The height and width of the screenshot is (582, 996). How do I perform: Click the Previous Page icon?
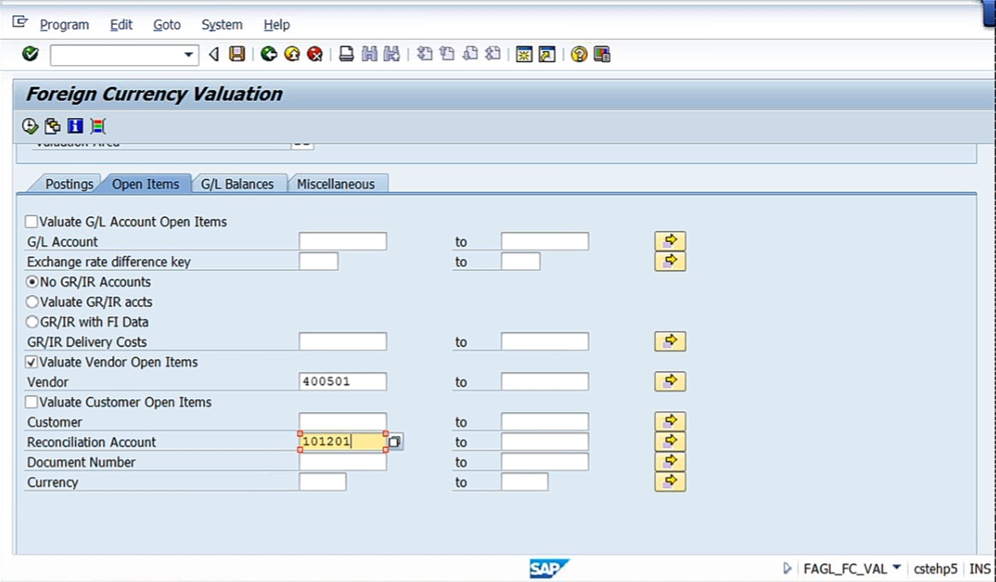(448, 54)
